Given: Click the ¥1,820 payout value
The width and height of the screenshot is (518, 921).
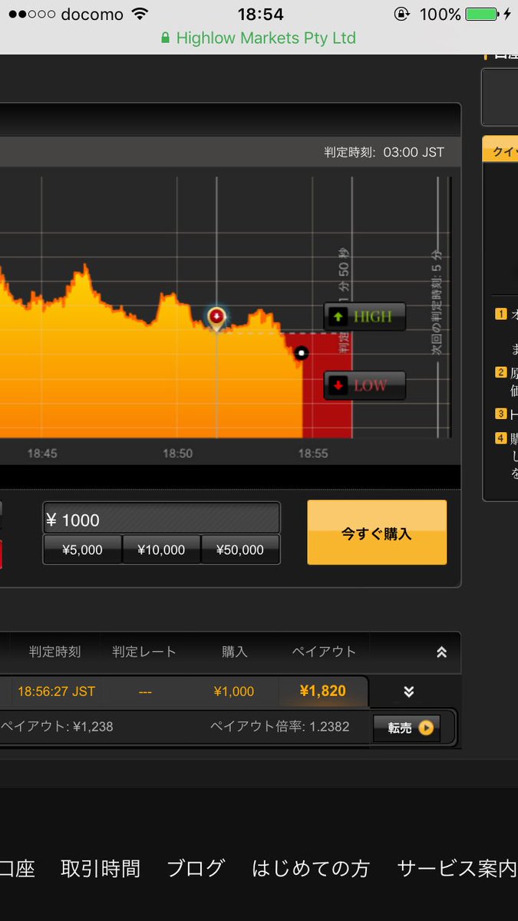Looking at the screenshot, I should coord(322,692).
